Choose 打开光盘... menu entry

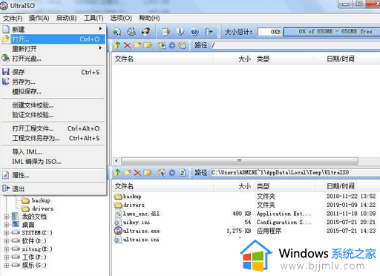tap(53, 59)
